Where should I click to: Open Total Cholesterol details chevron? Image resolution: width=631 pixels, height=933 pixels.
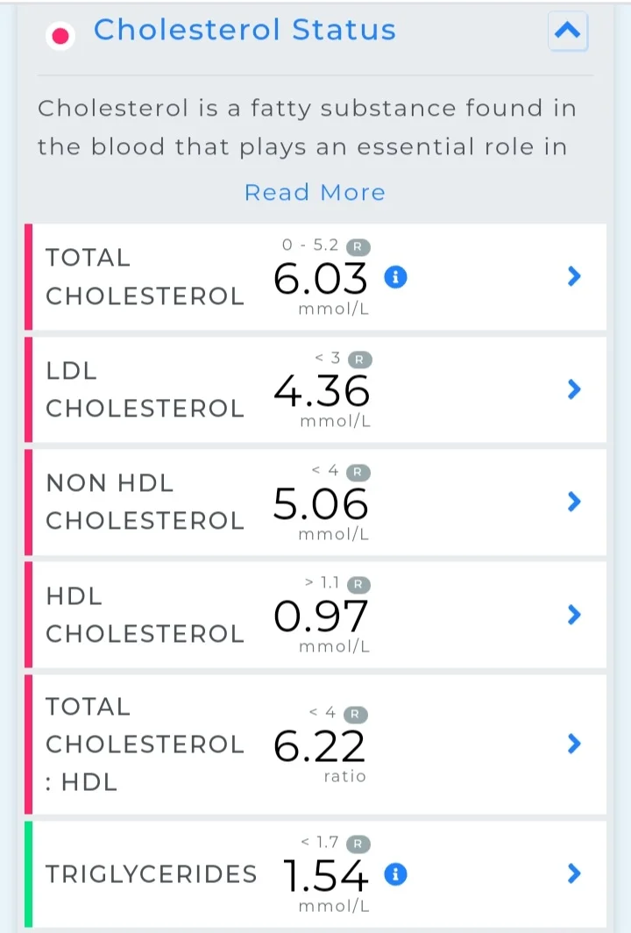coord(574,276)
